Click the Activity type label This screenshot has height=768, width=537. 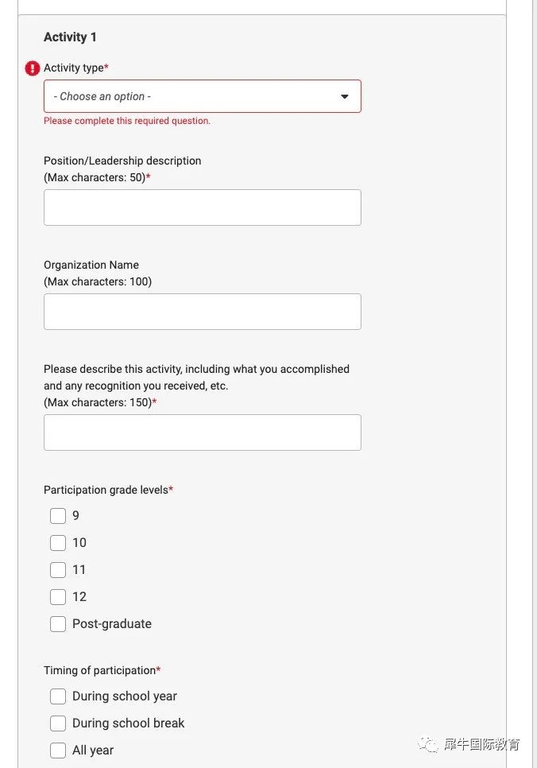[76, 68]
